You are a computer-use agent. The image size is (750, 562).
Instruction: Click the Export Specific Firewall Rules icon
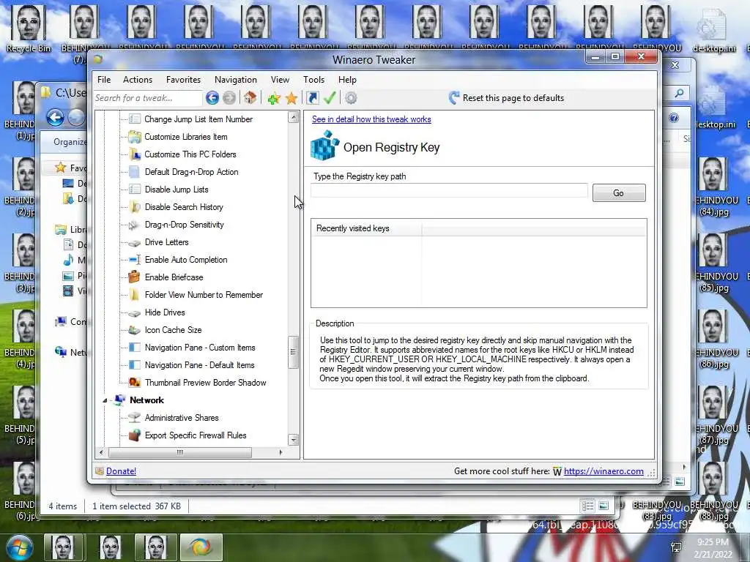[x=135, y=435]
